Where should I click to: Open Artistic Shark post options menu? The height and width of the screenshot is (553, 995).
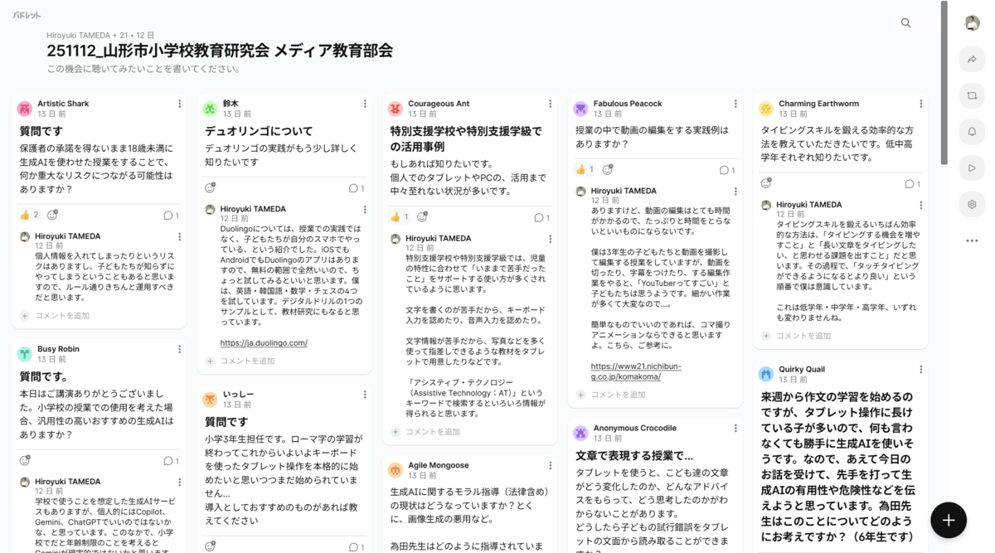click(x=179, y=104)
